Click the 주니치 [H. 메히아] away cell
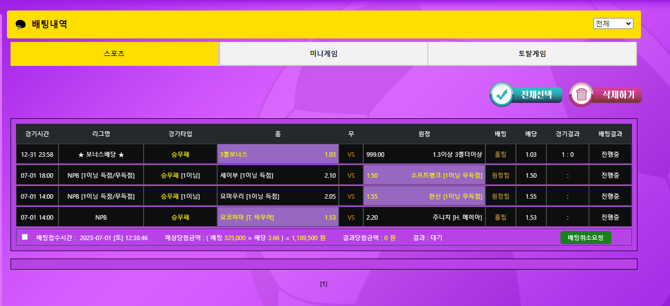670x306 pixels. (424, 217)
